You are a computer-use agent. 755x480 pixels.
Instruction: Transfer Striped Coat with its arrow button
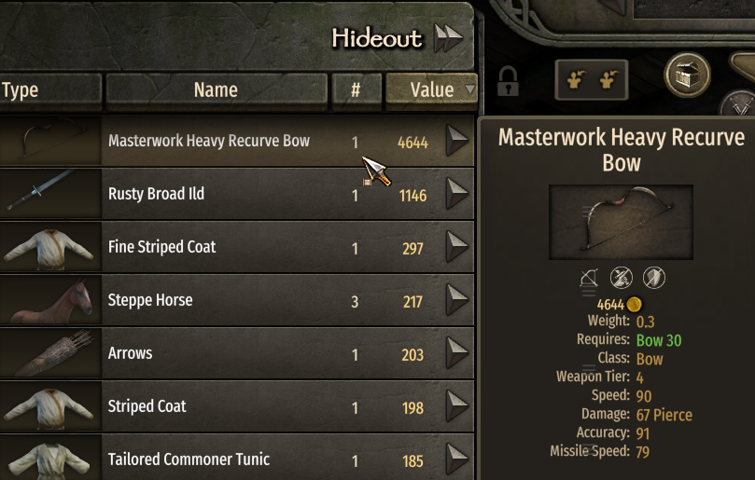pyautogui.click(x=457, y=406)
